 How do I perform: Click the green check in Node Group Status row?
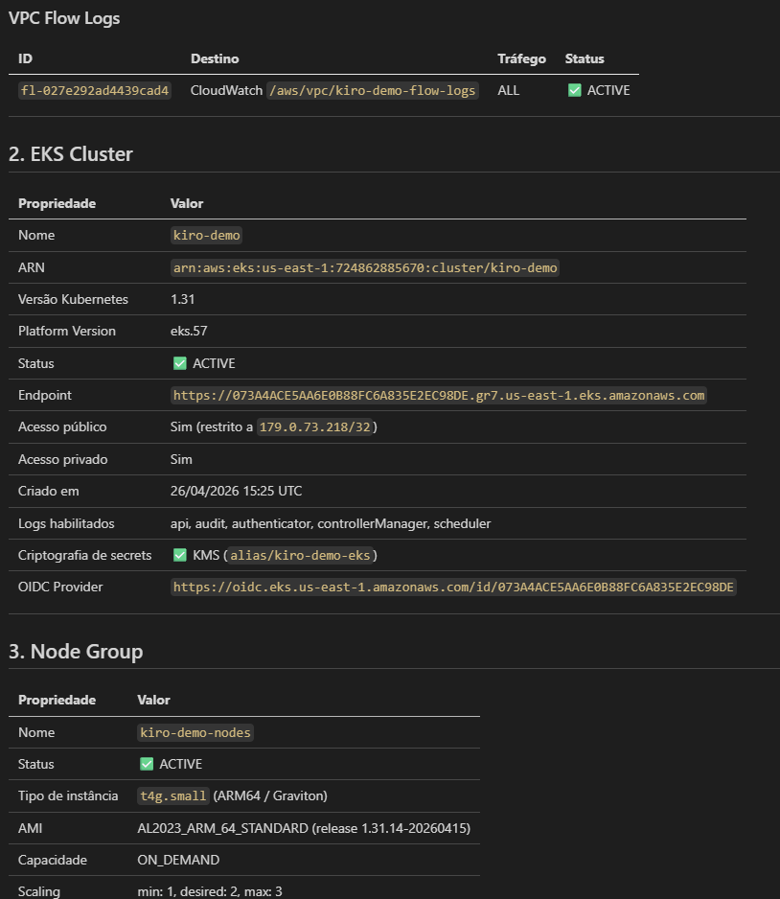tap(147, 764)
